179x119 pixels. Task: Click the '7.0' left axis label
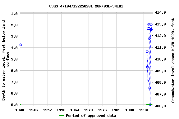click(x=14, y=82)
